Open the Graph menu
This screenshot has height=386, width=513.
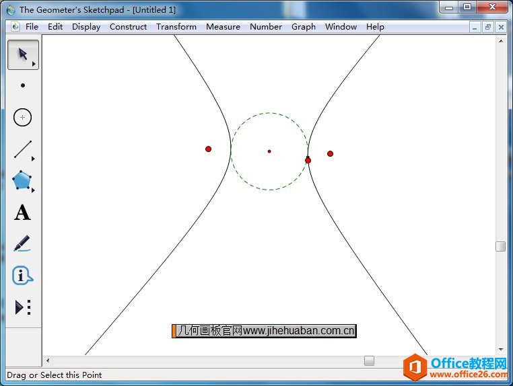(304, 27)
